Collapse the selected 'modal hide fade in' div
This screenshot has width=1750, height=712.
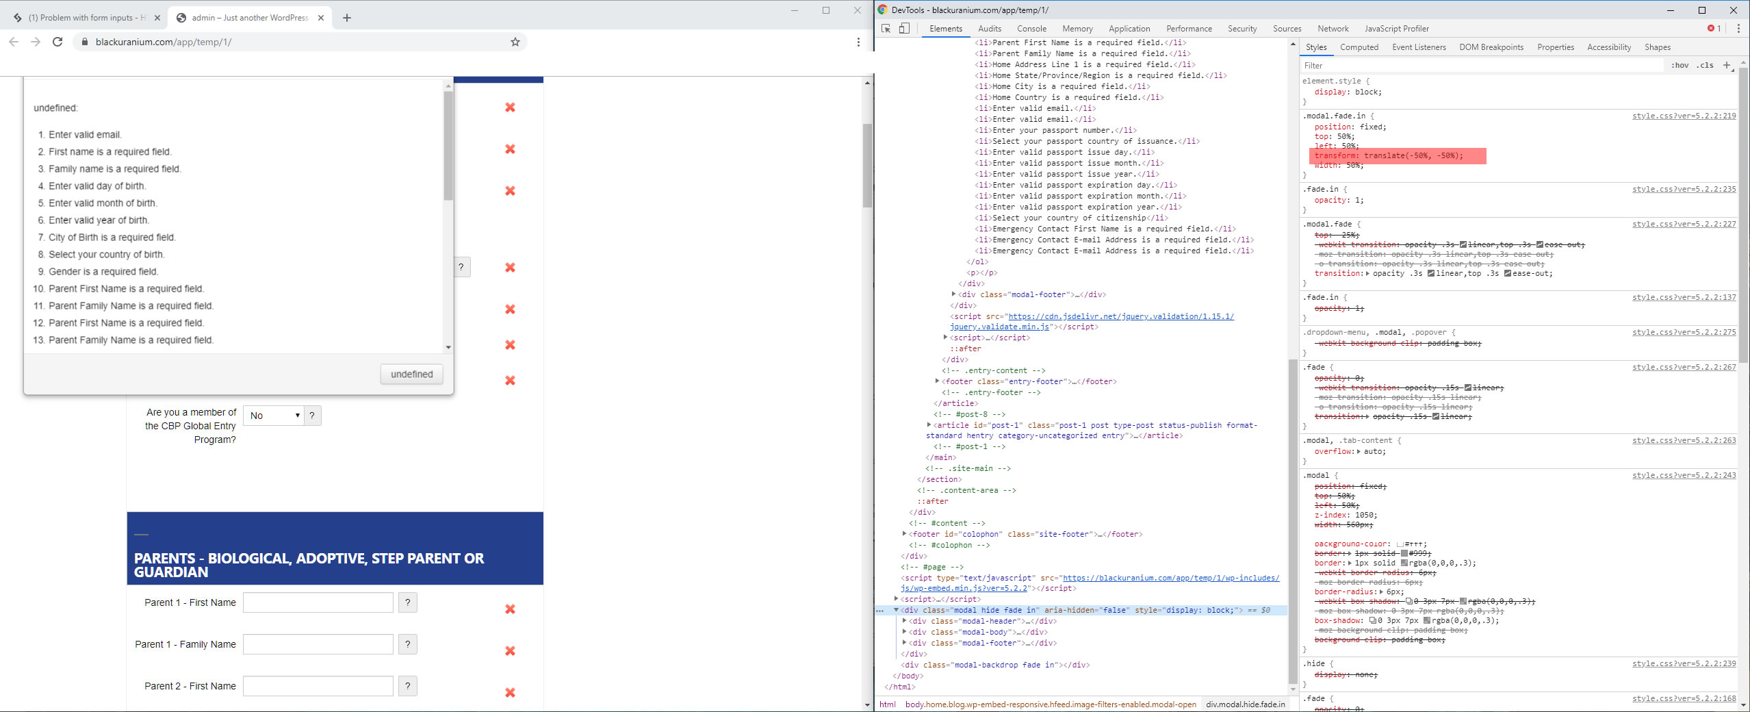(896, 610)
